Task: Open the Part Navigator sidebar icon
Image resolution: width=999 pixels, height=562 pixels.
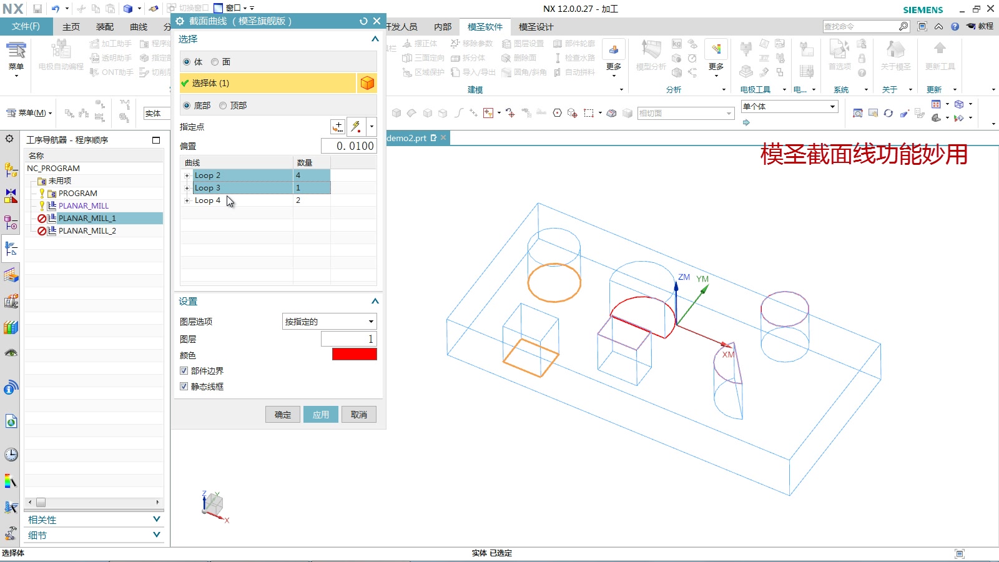Action: (11, 223)
